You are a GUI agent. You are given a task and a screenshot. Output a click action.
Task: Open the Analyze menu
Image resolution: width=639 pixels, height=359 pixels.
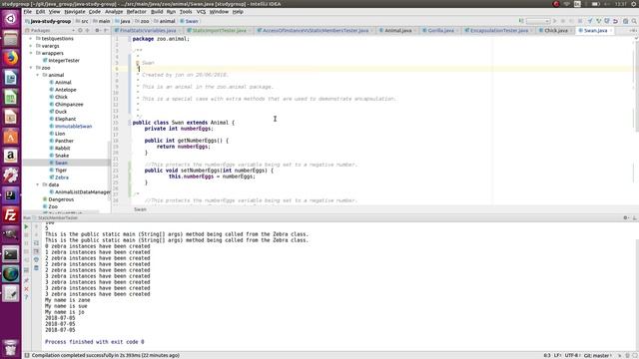pyautogui.click(x=114, y=12)
